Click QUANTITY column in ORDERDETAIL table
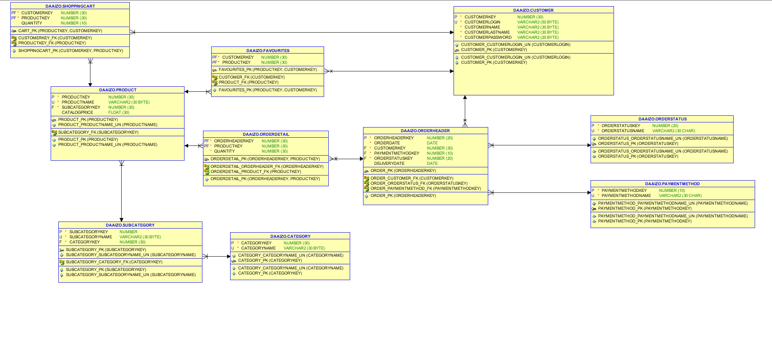This screenshot has width=772, height=347. 224,151
